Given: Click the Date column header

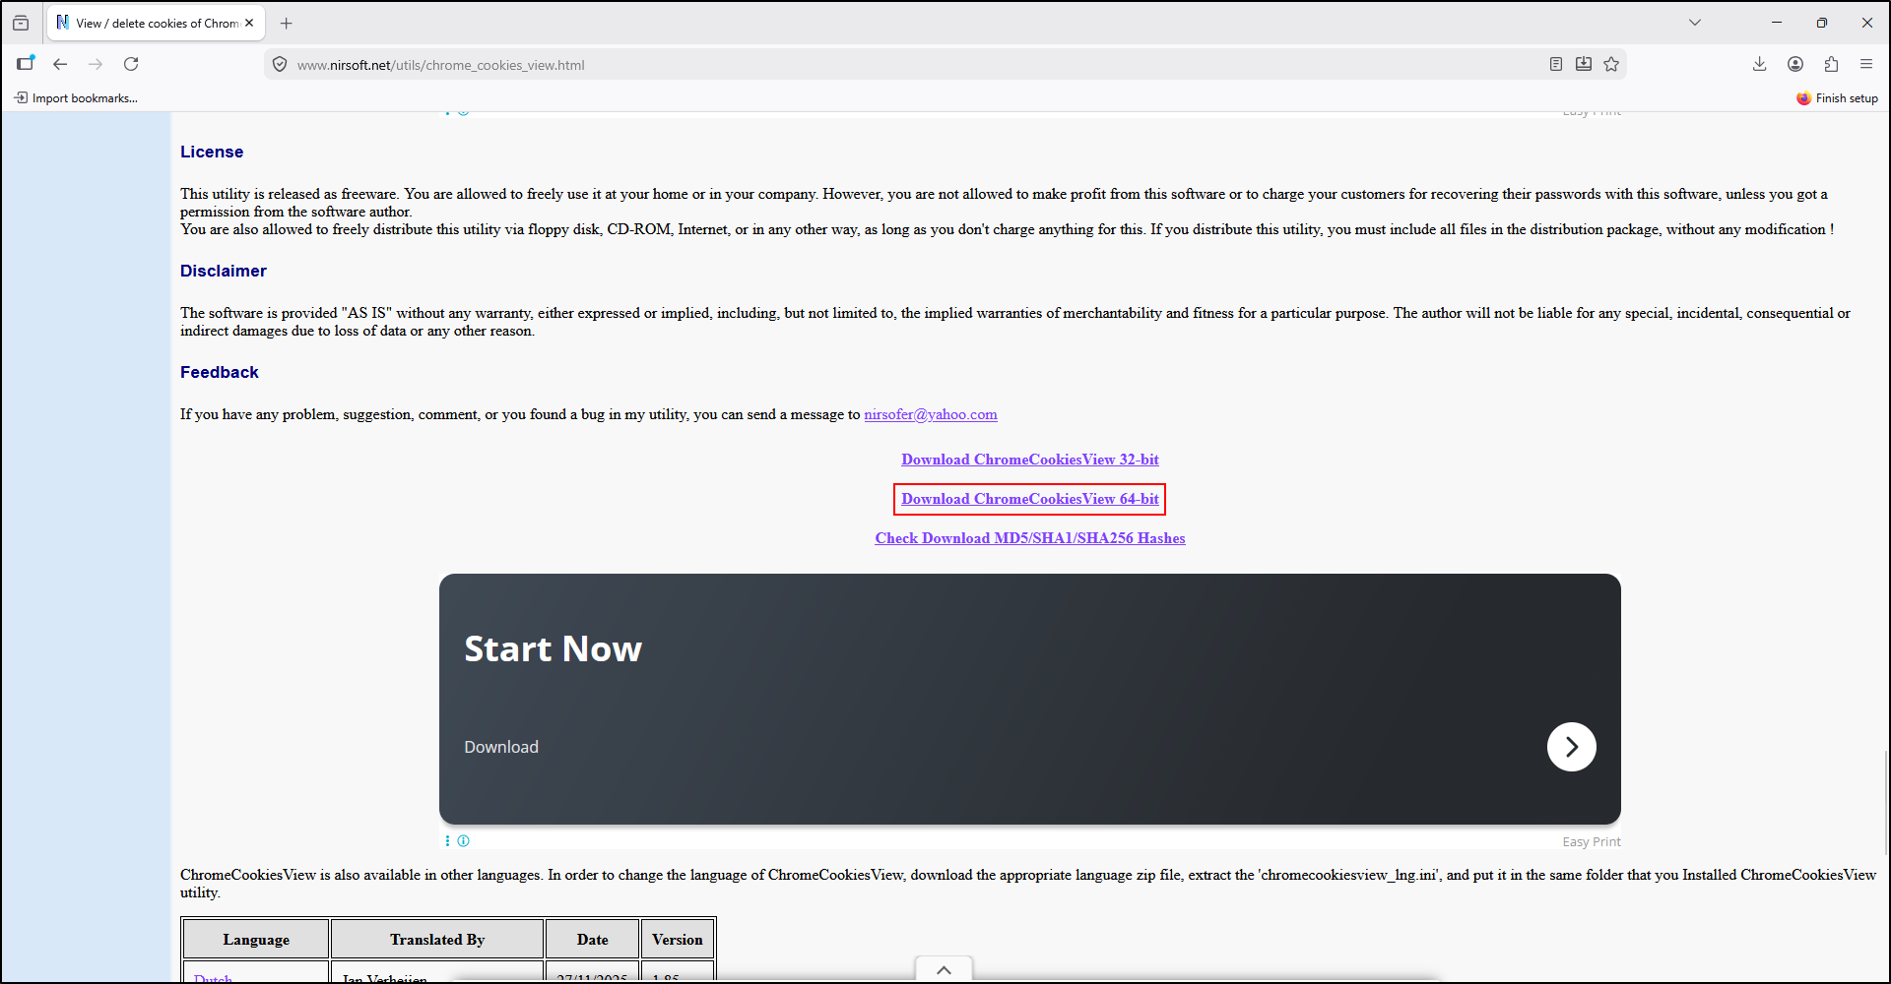Looking at the screenshot, I should pos(593,940).
